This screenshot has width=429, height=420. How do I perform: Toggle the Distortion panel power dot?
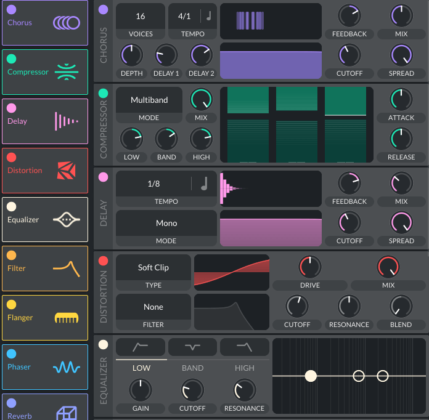pyautogui.click(x=103, y=261)
